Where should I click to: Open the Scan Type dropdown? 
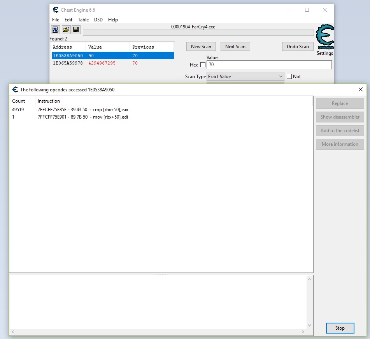pos(245,76)
